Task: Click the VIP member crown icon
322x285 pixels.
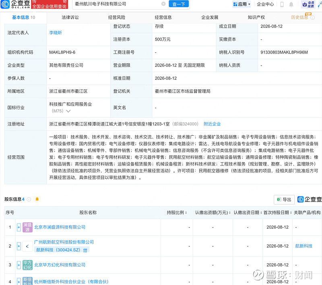Action: 305,4
